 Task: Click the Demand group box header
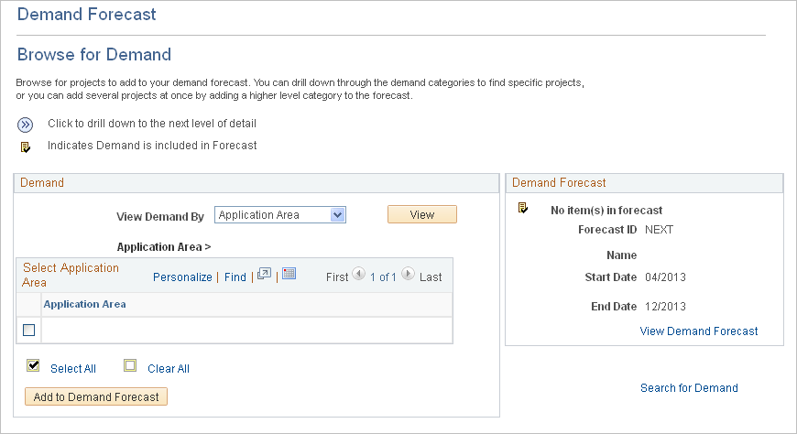coord(257,183)
